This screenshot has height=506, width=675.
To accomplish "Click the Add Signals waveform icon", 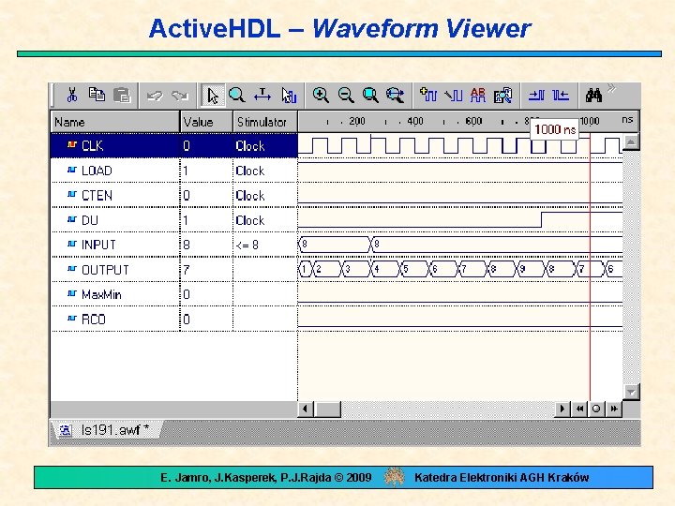I will pyautogui.click(x=428, y=95).
